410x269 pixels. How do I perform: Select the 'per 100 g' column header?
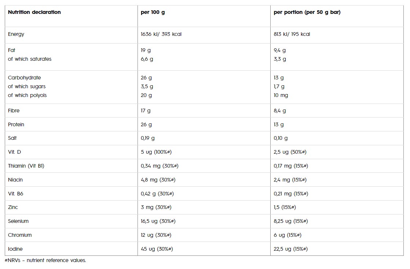click(153, 12)
